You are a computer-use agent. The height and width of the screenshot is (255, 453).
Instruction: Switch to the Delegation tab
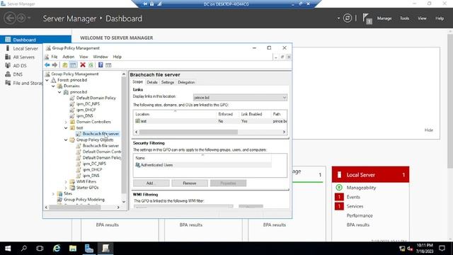point(186,82)
